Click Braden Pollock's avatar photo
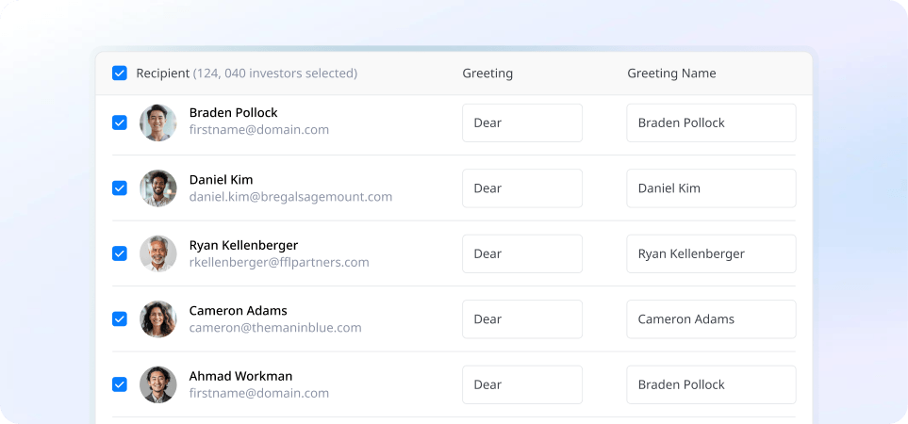Image resolution: width=908 pixels, height=424 pixels. [158, 122]
